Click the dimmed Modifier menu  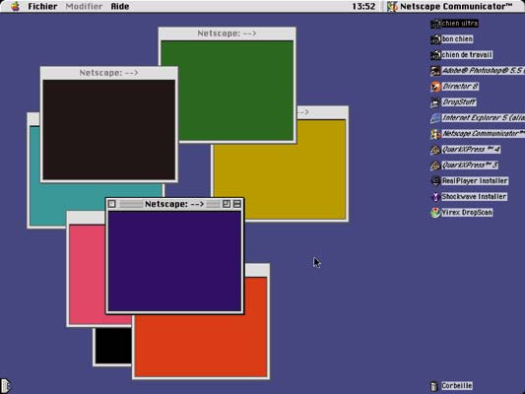[84, 6]
